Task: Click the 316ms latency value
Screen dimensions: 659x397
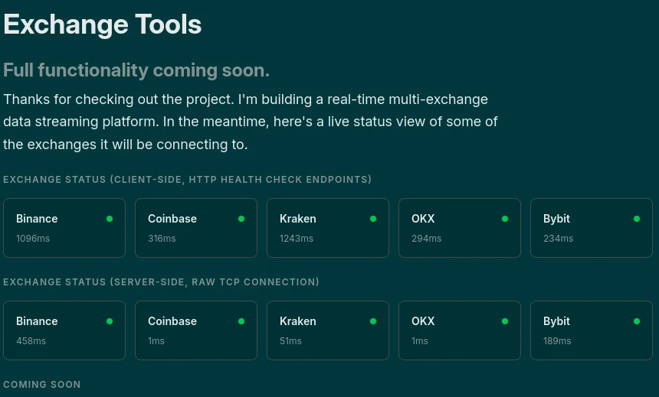Action: click(162, 239)
